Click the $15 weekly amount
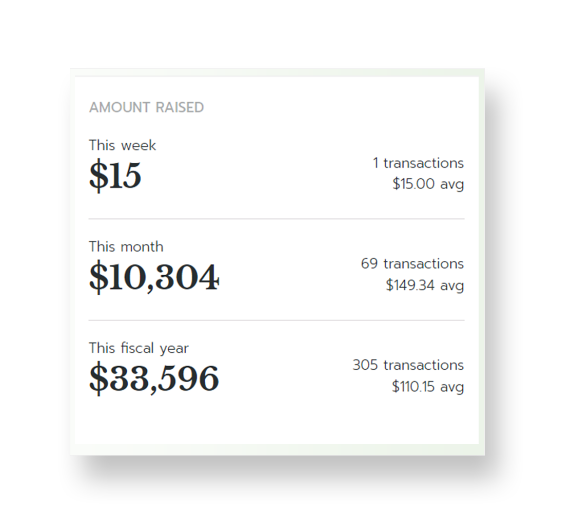Screen dimensions: 571x530 tap(115, 176)
